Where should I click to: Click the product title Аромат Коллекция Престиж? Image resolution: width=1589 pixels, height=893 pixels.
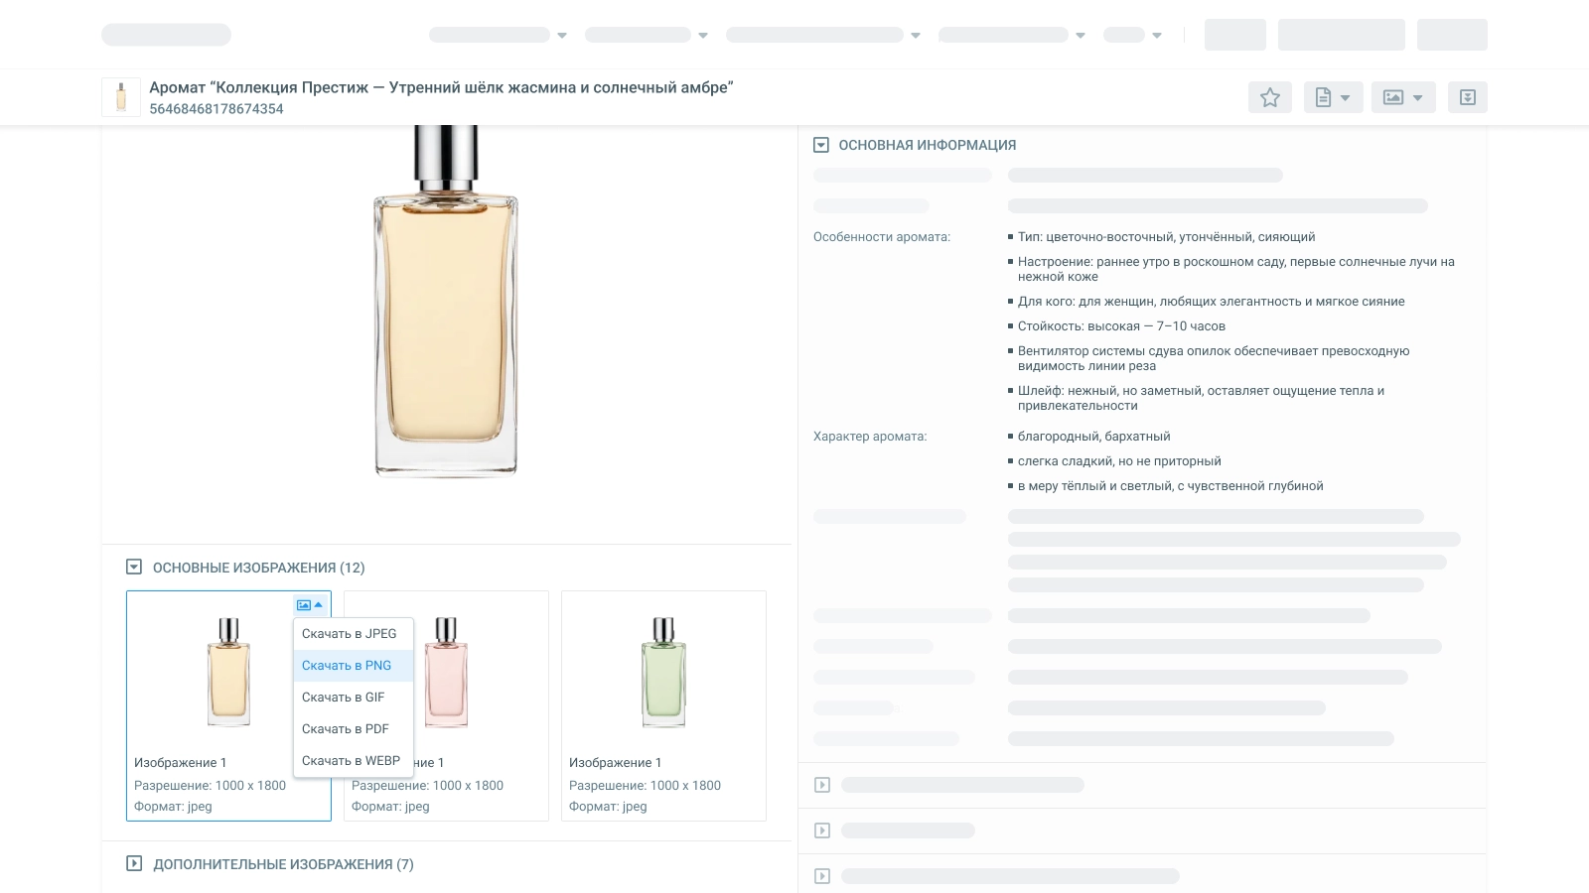(441, 87)
